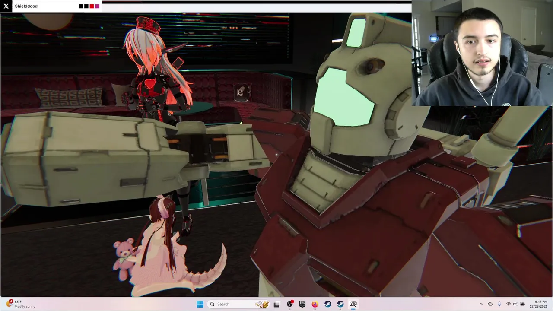Open Task View on the taskbar
Viewport: 553px width, 311px height.
277,304
